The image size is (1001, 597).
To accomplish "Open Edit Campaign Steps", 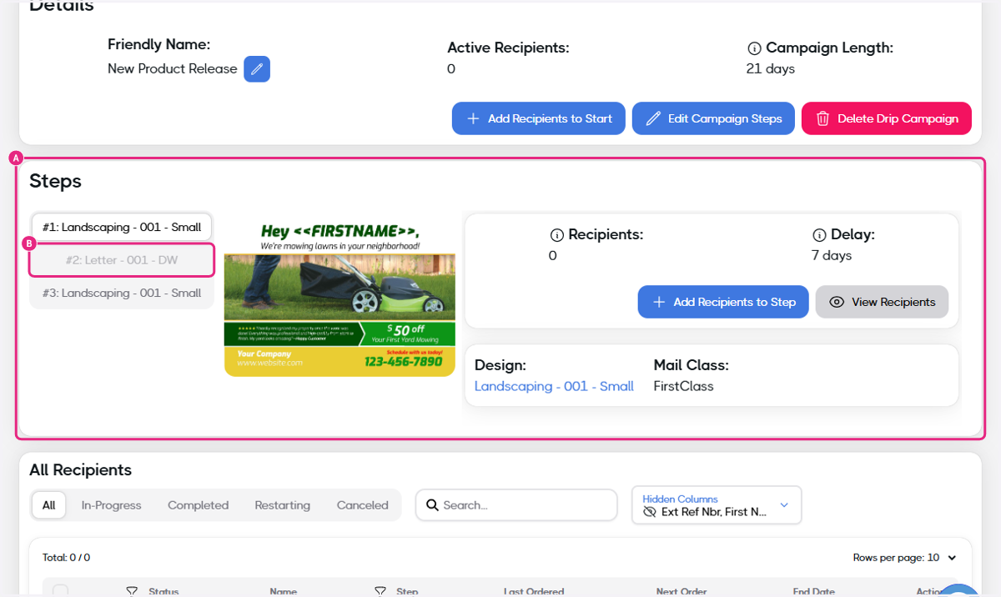I will tap(713, 118).
